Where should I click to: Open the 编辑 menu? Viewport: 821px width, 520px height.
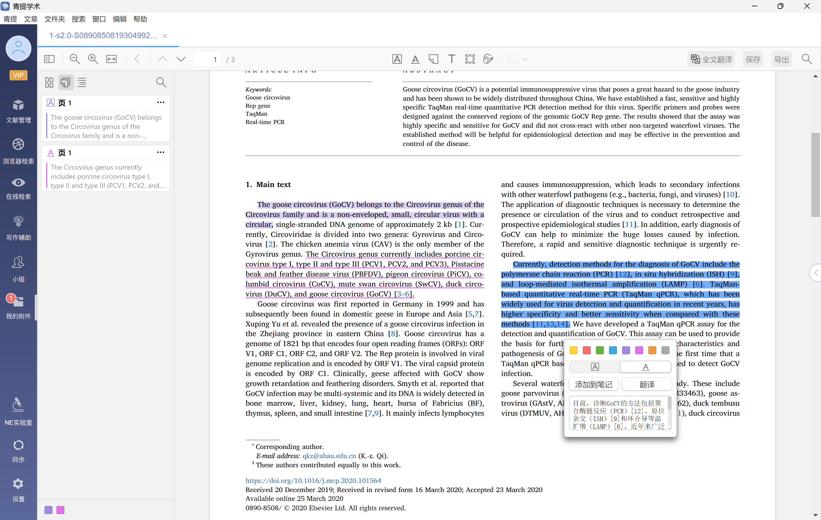[x=119, y=19]
